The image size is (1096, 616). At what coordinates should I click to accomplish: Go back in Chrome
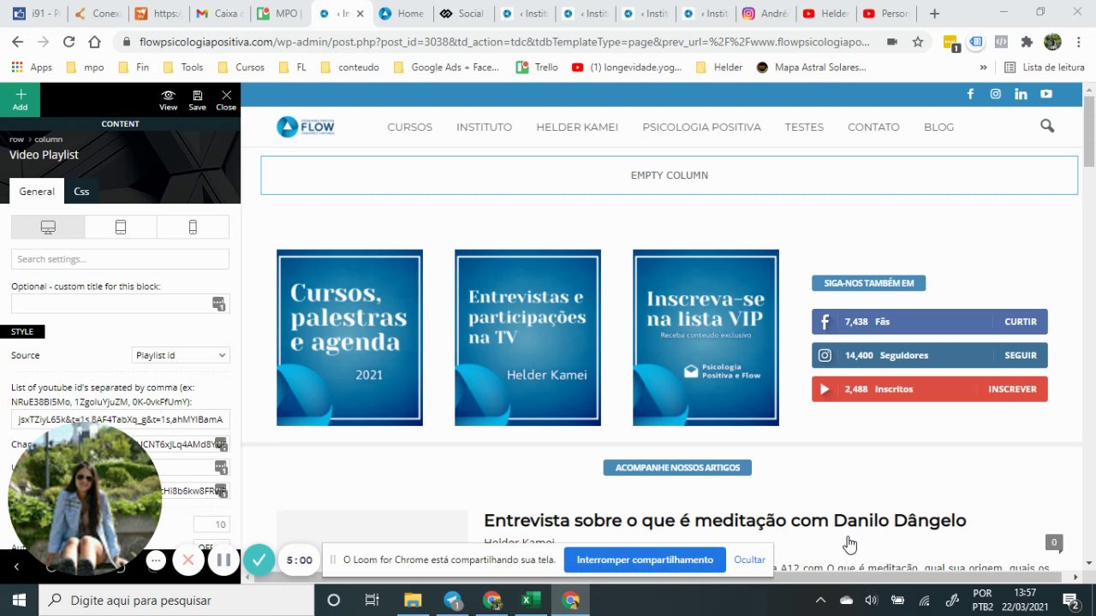(x=18, y=42)
